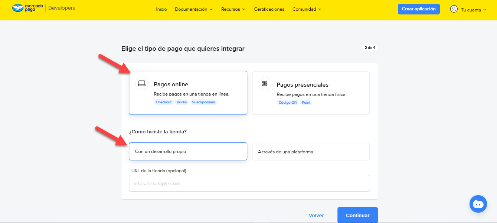Click the Bricks tag chip
This screenshot has width=497, height=223.
click(182, 102)
